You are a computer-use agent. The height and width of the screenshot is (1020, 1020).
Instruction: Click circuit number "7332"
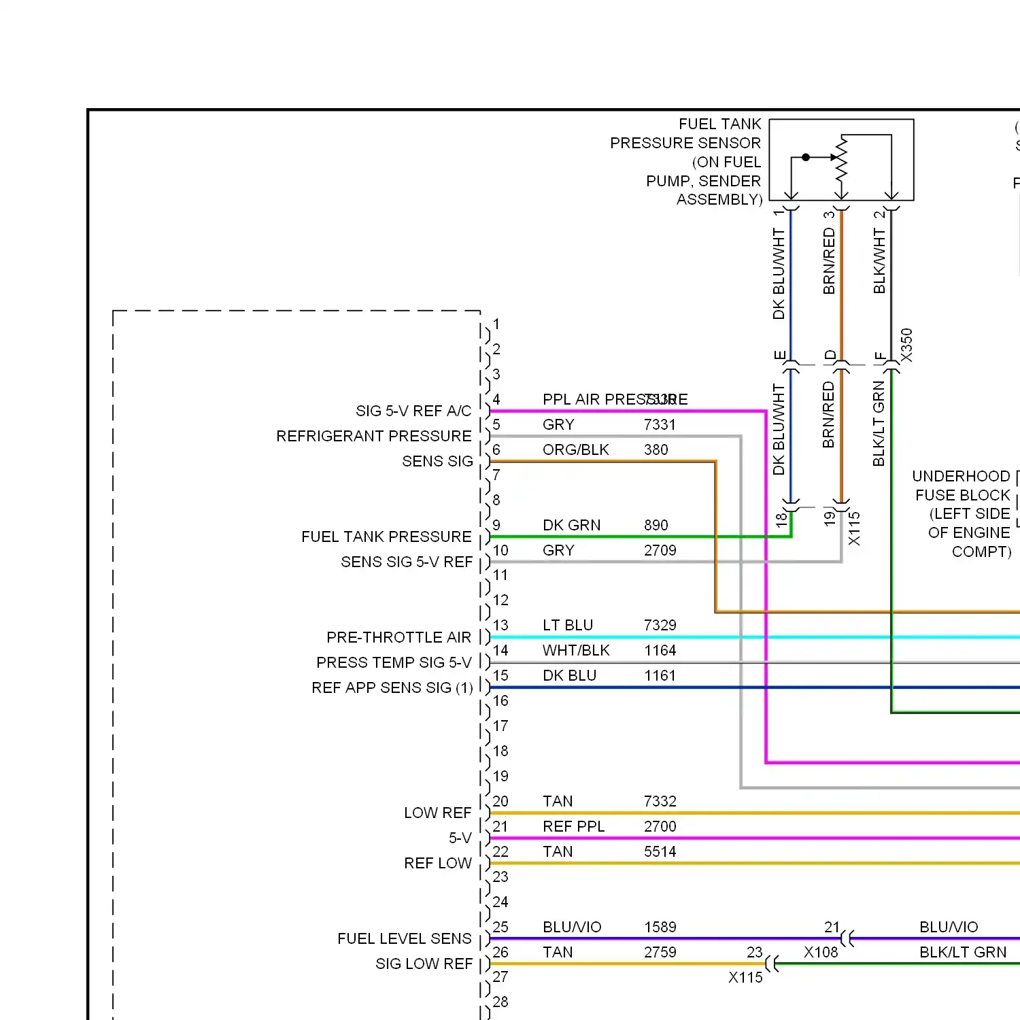click(660, 801)
